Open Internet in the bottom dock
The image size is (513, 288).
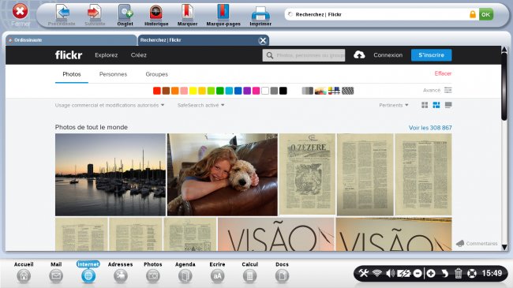[x=88, y=272]
